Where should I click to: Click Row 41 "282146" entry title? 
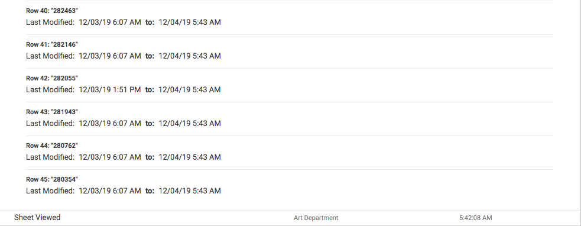pyautogui.click(x=52, y=44)
